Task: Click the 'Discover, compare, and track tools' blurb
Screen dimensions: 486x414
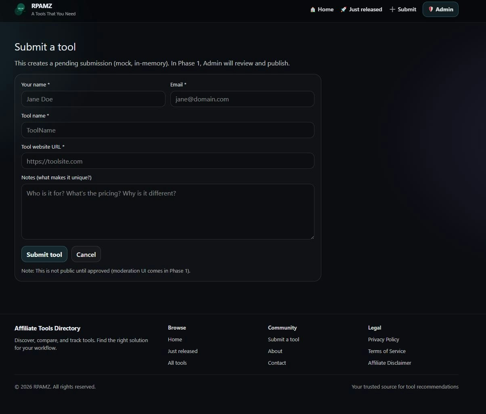Action: point(81,344)
